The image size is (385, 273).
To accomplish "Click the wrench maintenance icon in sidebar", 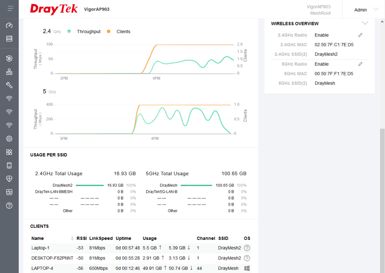I will (x=9, y=85).
